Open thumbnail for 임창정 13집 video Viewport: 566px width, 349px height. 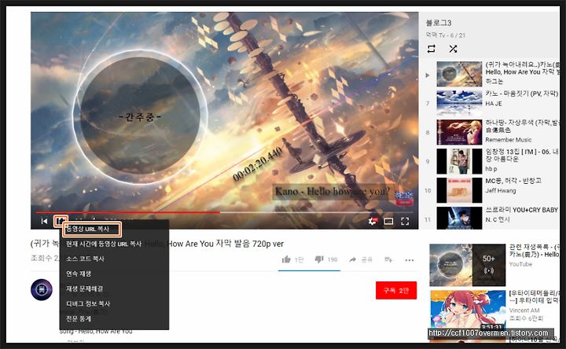tap(459, 161)
